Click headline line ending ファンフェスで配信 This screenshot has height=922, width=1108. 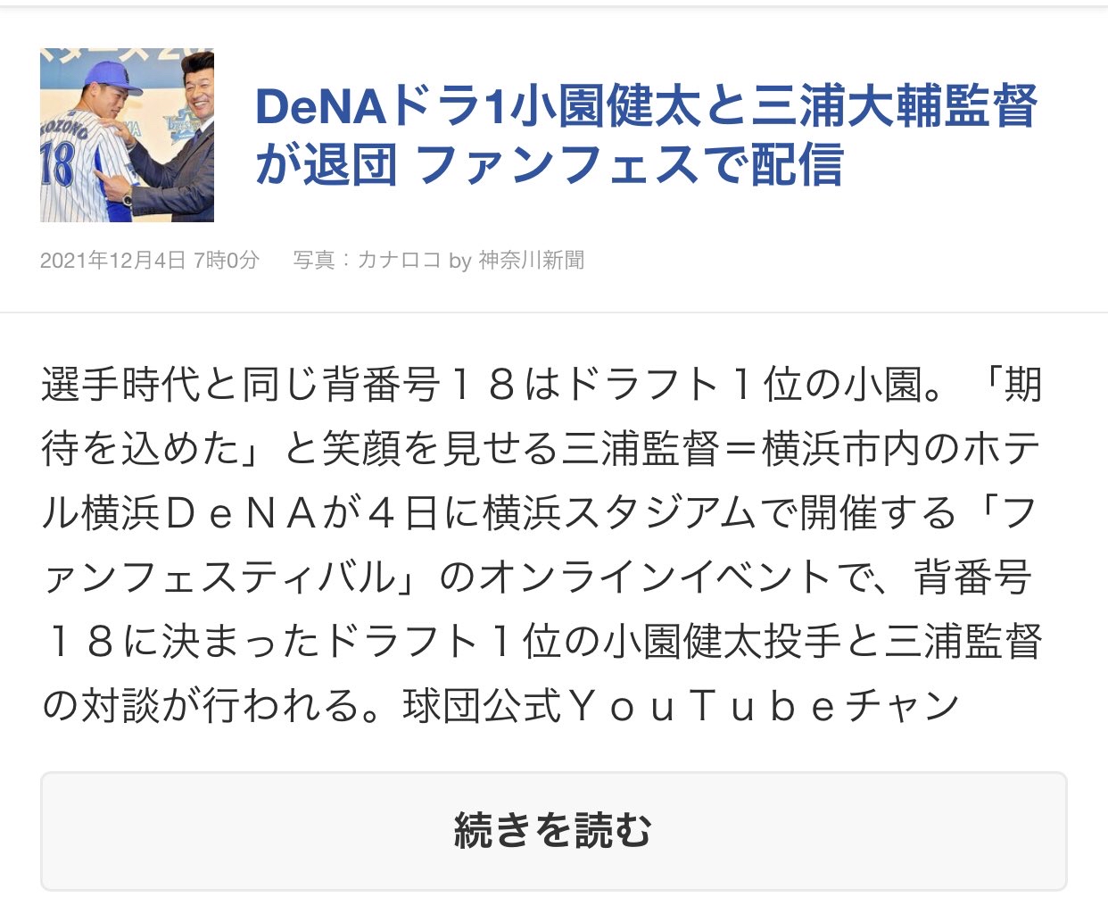pos(550,165)
